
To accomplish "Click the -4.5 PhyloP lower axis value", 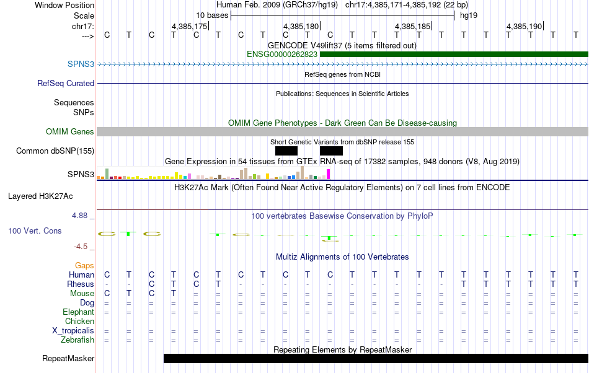I will [x=81, y=247].
